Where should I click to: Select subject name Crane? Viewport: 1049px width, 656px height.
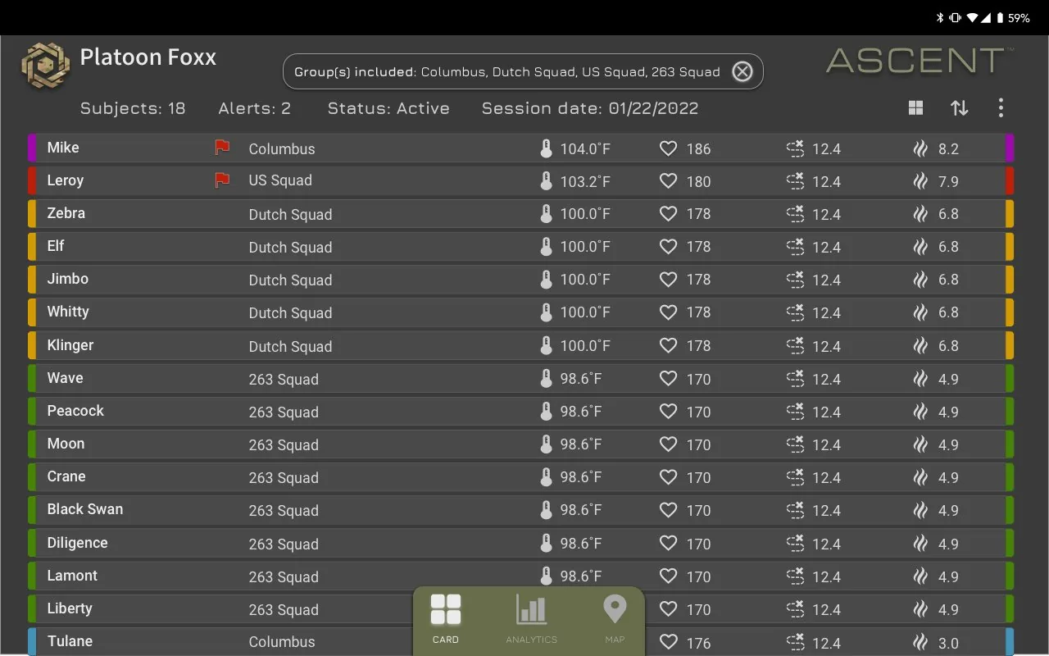[66, 476]
